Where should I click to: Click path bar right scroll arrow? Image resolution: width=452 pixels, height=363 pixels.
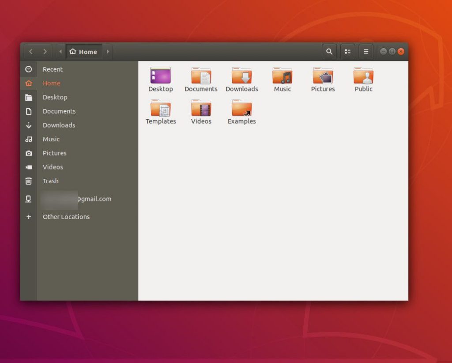coord(108,52)
